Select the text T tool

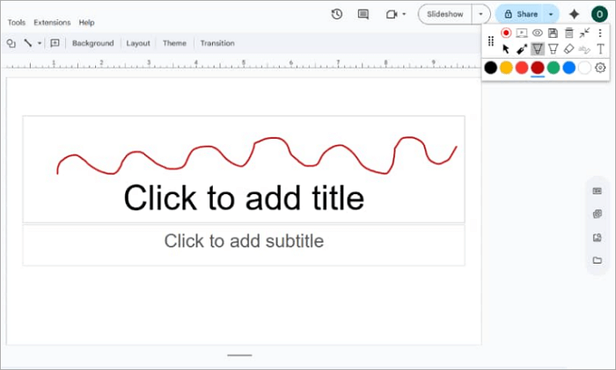pos(600,49)
